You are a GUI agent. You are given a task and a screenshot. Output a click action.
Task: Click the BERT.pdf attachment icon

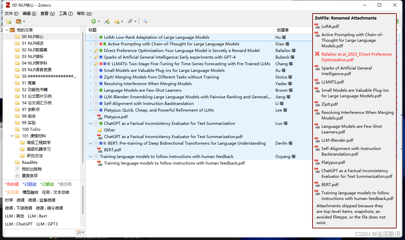(100, 150)
